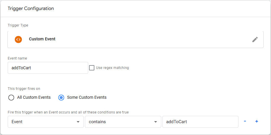Click the arrow on the Event variable dropdown
This screenshot has height=135, width=271.
point(78,122)
